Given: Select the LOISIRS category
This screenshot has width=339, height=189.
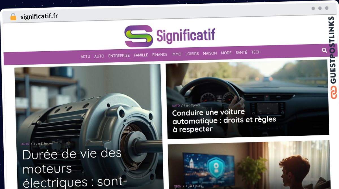Looking at the screenshot, I should (x=192, y=54).
